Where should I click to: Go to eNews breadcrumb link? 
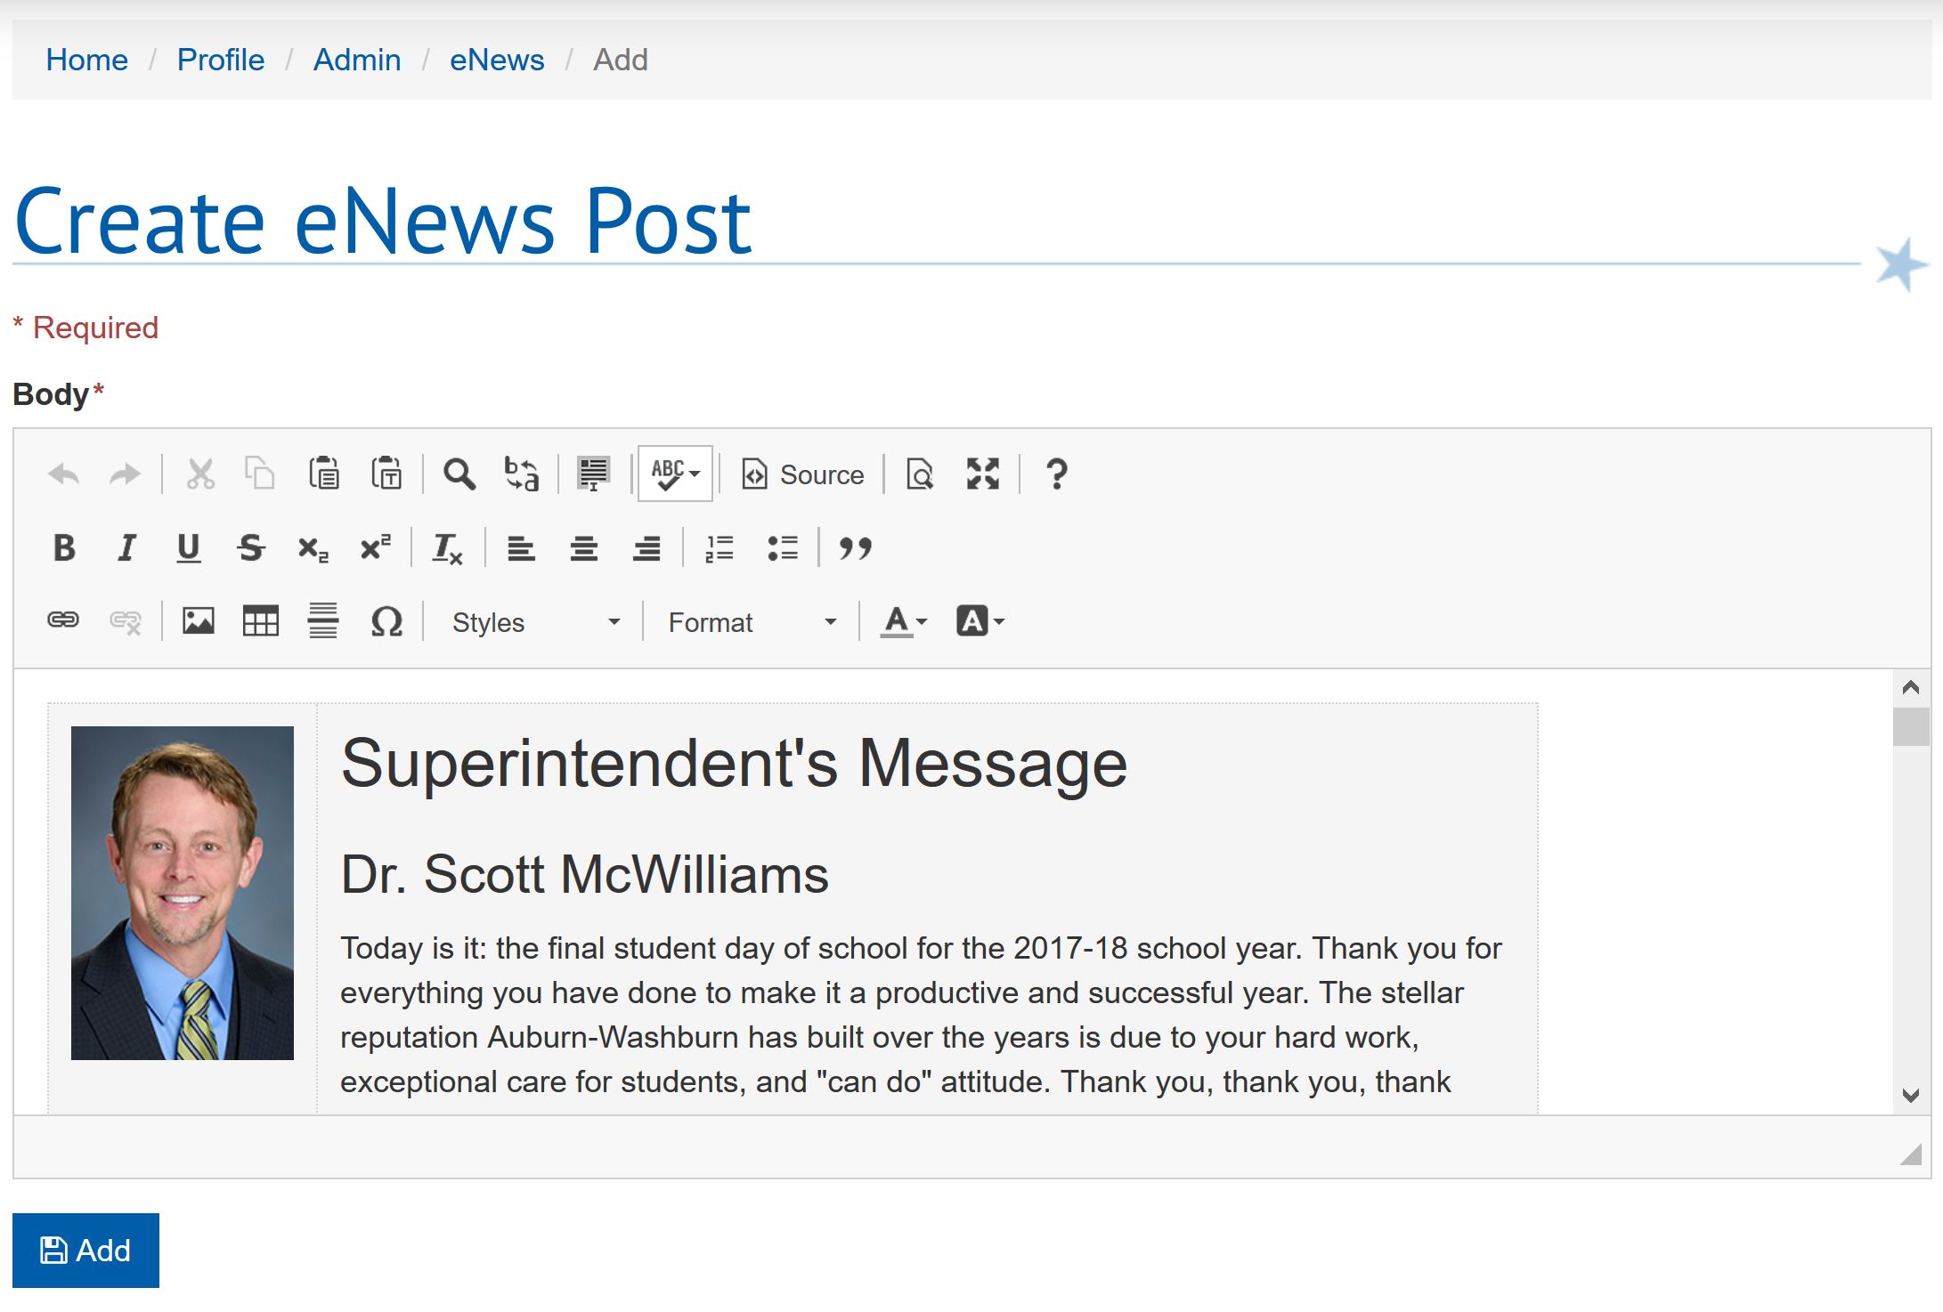[x=496, y=60]
